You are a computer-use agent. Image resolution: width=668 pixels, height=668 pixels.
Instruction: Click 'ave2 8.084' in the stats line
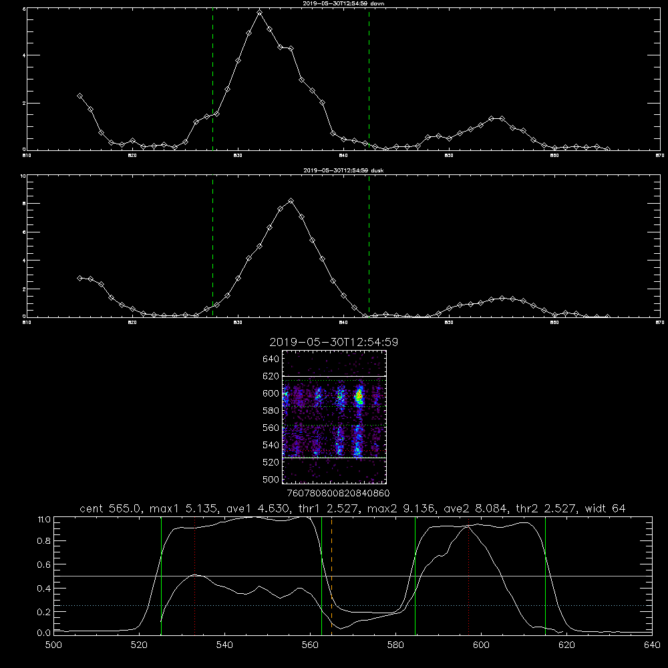coord(475,508)
